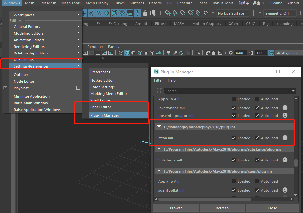Click the Plug-in Manager search field
Image resolution: width=303 pixels, height=213 pixels.
click(x=227, y=91)
